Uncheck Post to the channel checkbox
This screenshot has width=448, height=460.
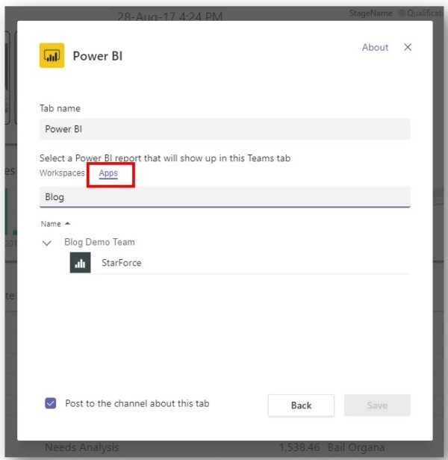[51, 403]
